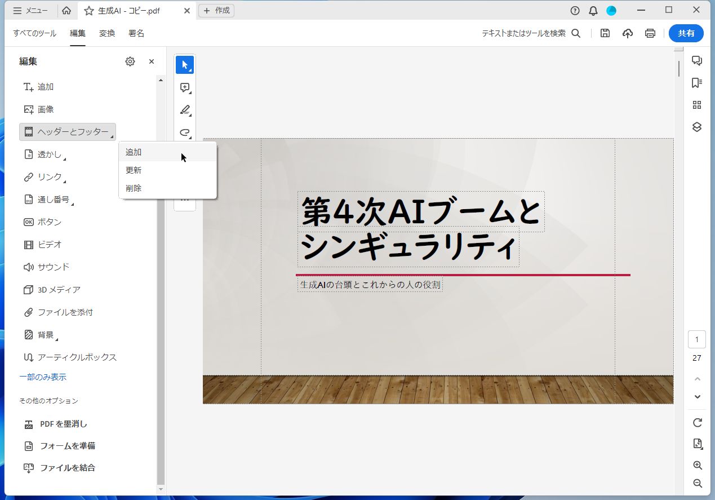The height and width of the screenshot is (500, 715).
Task: Expand the 背景 submenu
Action: tap(45, 334)
